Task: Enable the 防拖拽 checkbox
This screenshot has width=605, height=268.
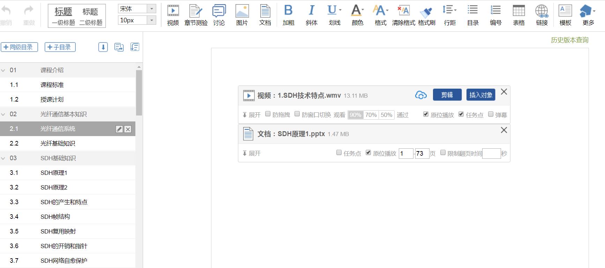Action: click(x=268, y=114)
